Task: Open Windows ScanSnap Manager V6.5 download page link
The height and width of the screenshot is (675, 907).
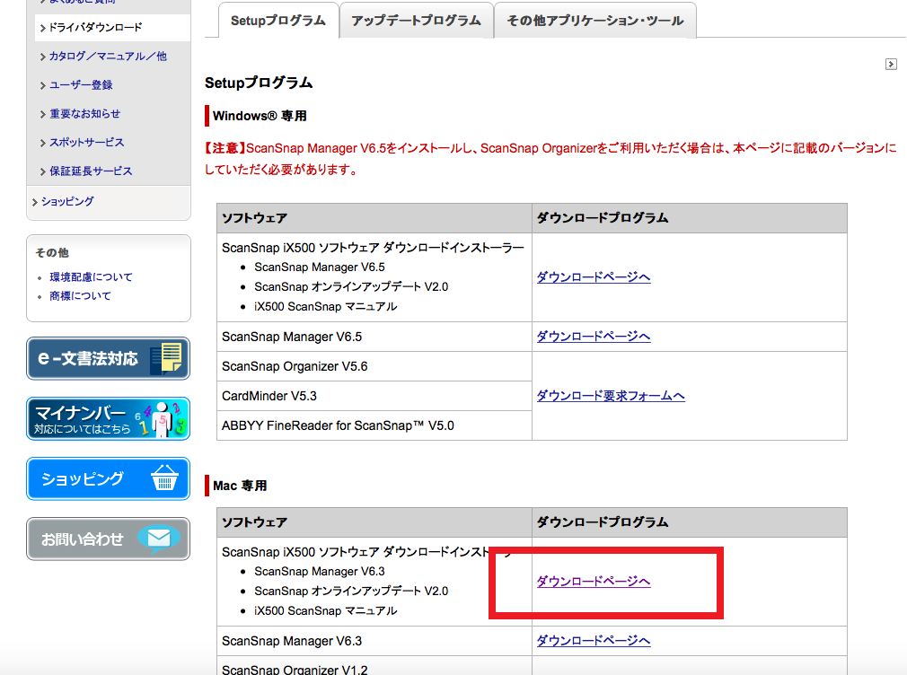Action: click(x=594, y=337)
